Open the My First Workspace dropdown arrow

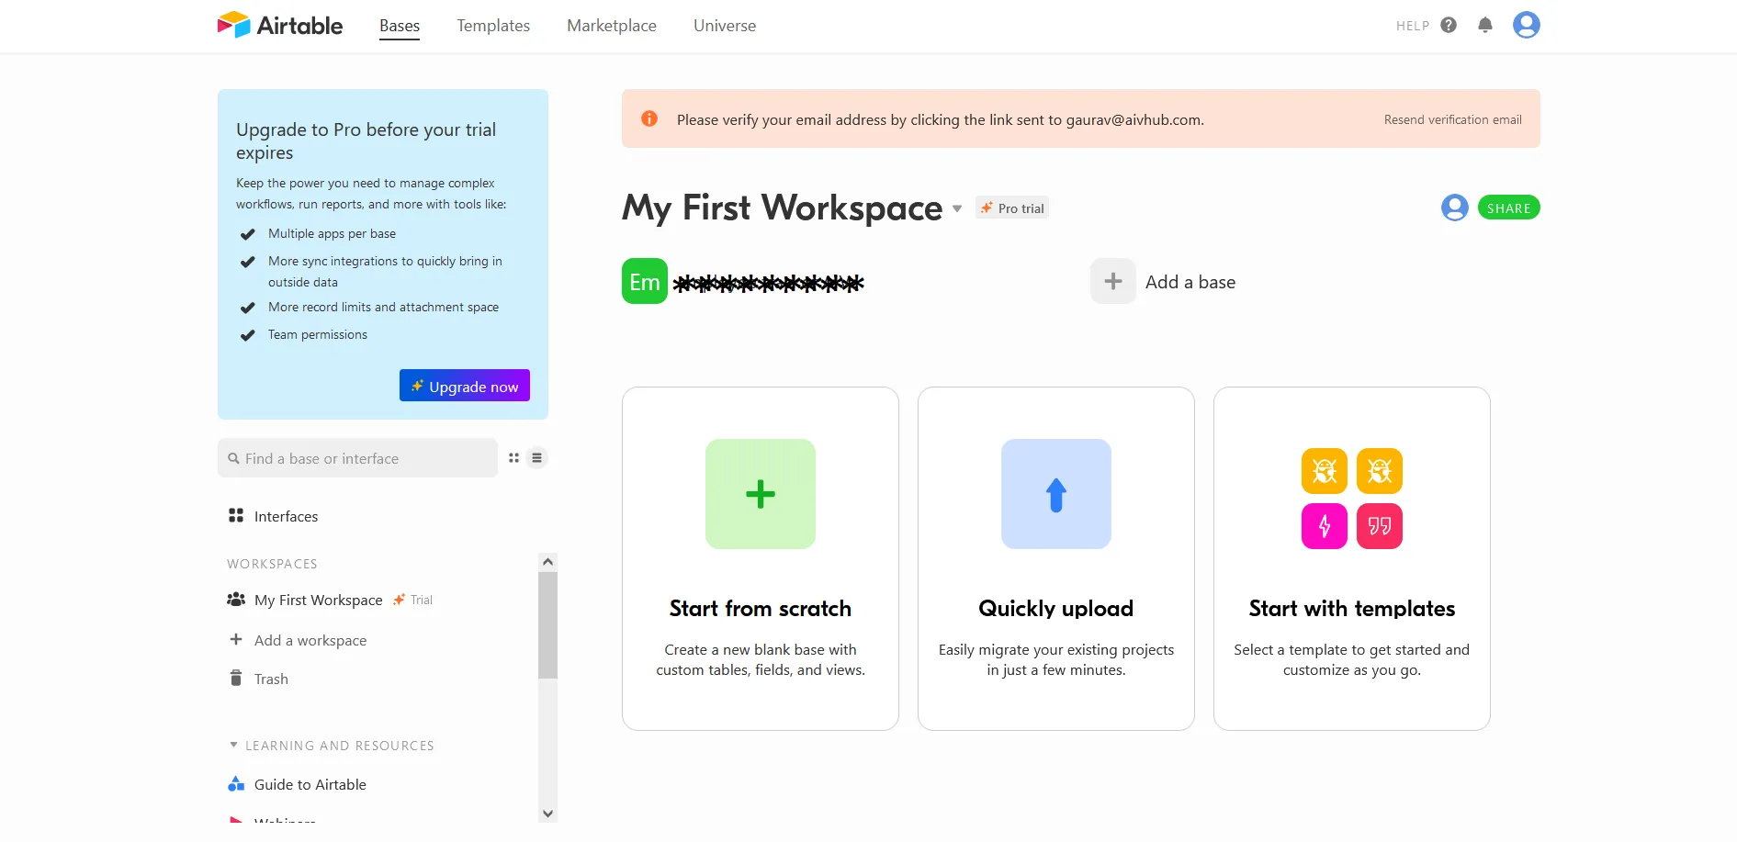coord(957,208)
